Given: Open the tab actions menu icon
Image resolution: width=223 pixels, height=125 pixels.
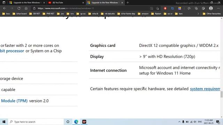Looking at the screenshot, I should pos(4,2).
